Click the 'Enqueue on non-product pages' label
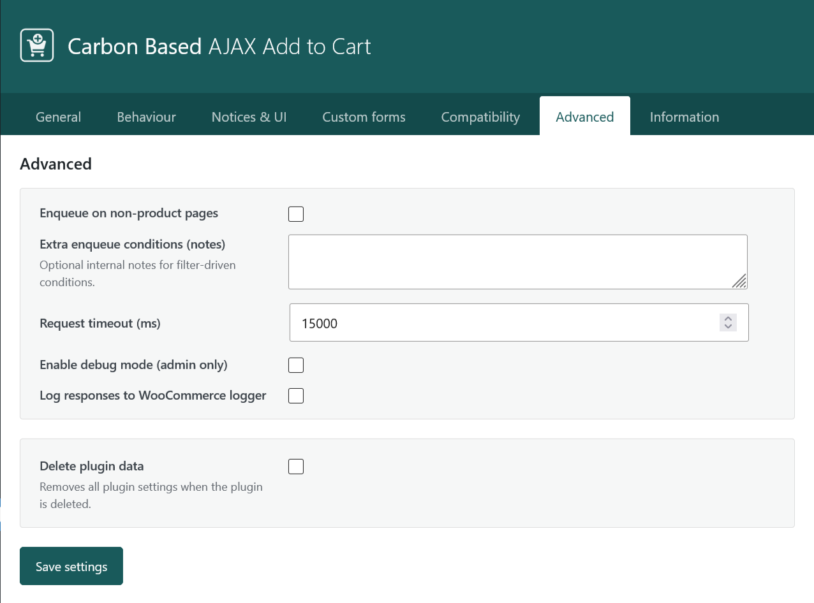This screenshot has width=814, height=603. pos(129,214)
